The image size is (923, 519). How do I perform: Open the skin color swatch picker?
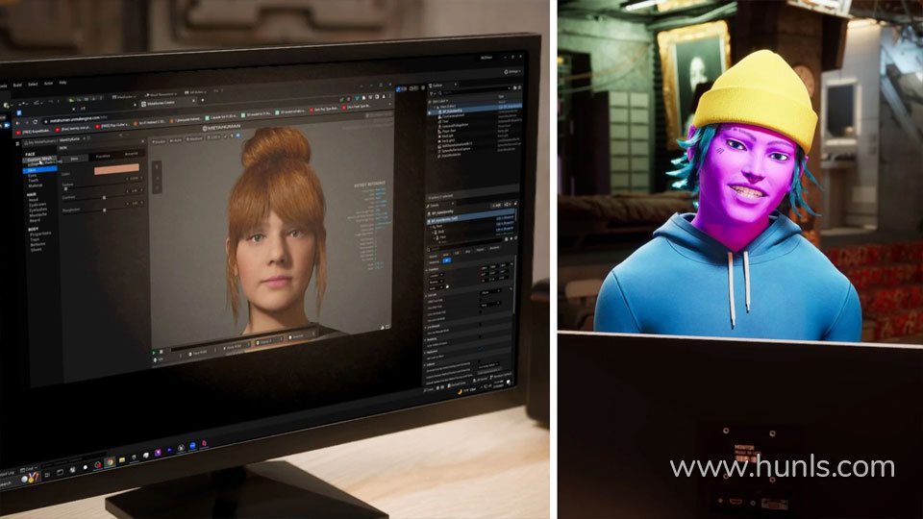116,169
